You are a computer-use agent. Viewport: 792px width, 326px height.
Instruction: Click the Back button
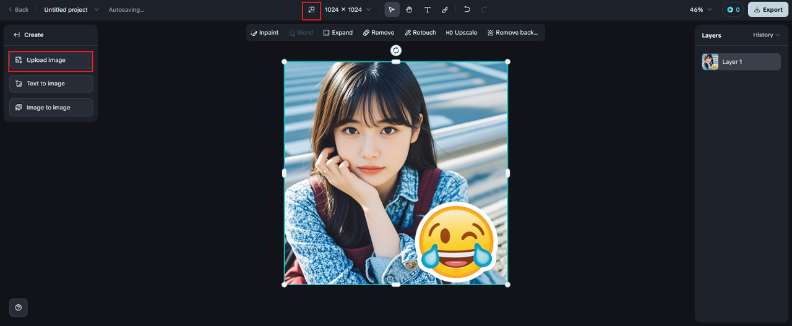(19, 10)
